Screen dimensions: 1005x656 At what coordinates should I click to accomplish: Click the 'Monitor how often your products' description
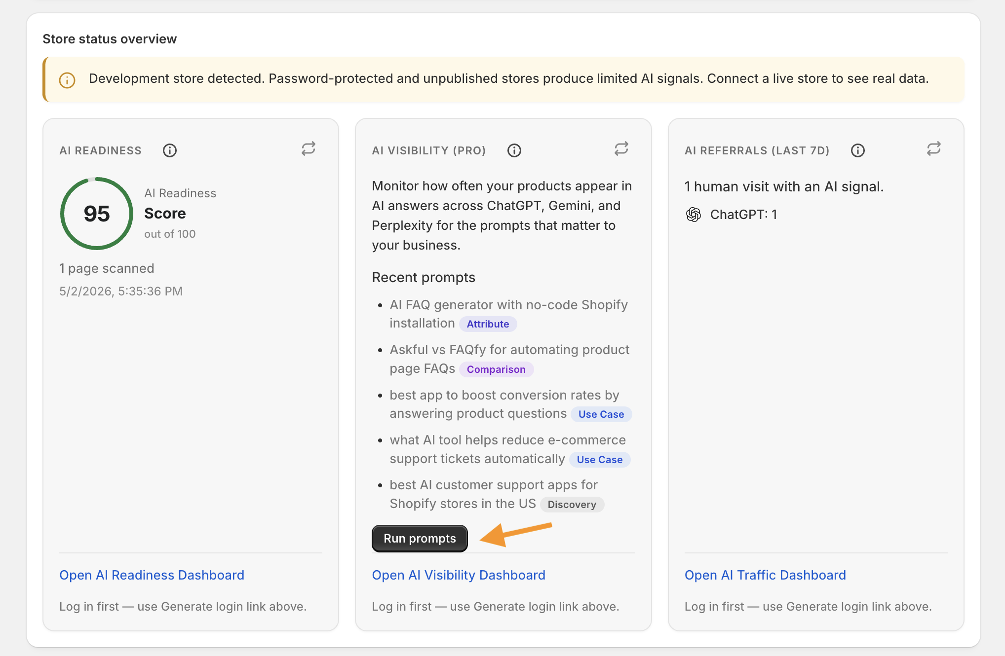[x=502, y=216]
